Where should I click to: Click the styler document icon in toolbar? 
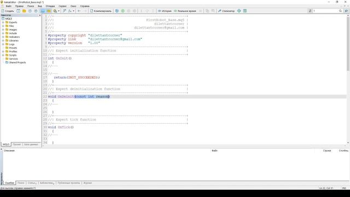(55, 11)
